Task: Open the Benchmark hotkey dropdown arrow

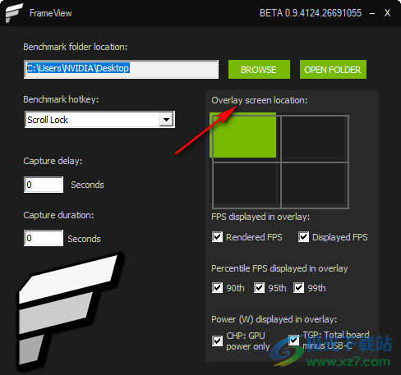Action: 166,120
